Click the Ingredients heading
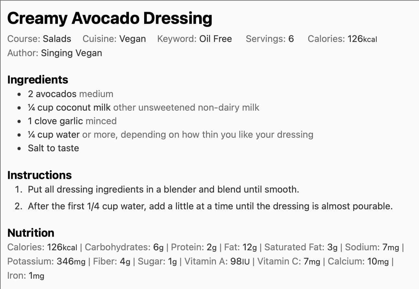Viewport: 419px width, 289px height. click(38, 80)
